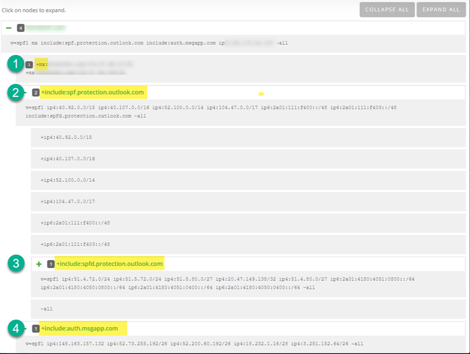Select the +ip6:2a01:111:f403::/48 entry
The width and height of the screenshot is (470, 354).
pos(75,244)
